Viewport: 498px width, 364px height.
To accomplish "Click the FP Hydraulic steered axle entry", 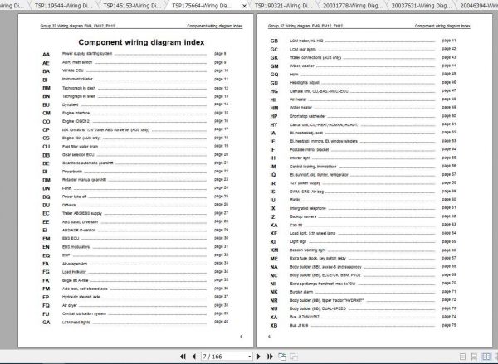I will [x=134, y=297].
